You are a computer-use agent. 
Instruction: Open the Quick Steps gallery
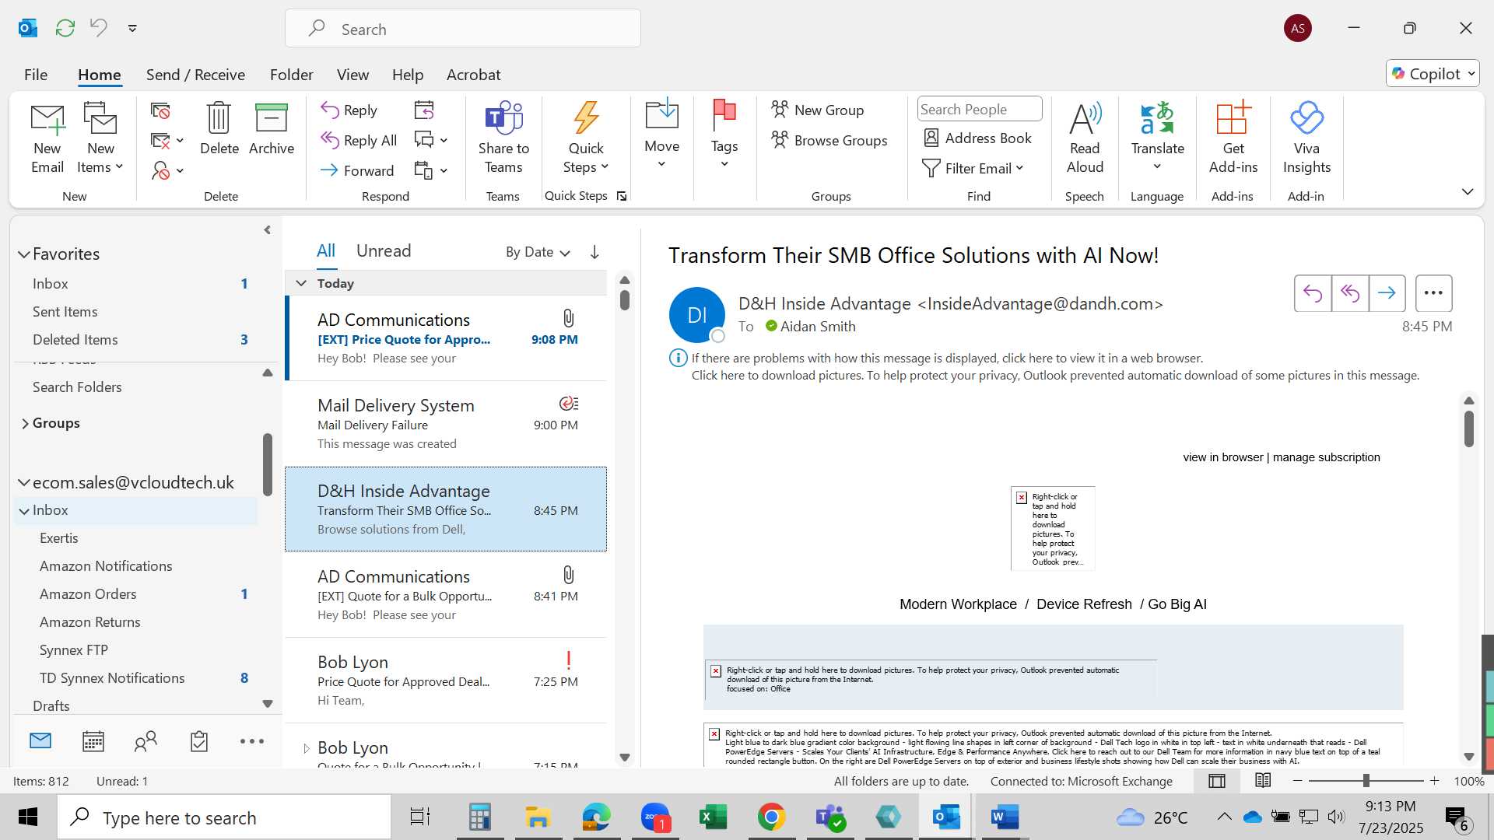point(586,138)
